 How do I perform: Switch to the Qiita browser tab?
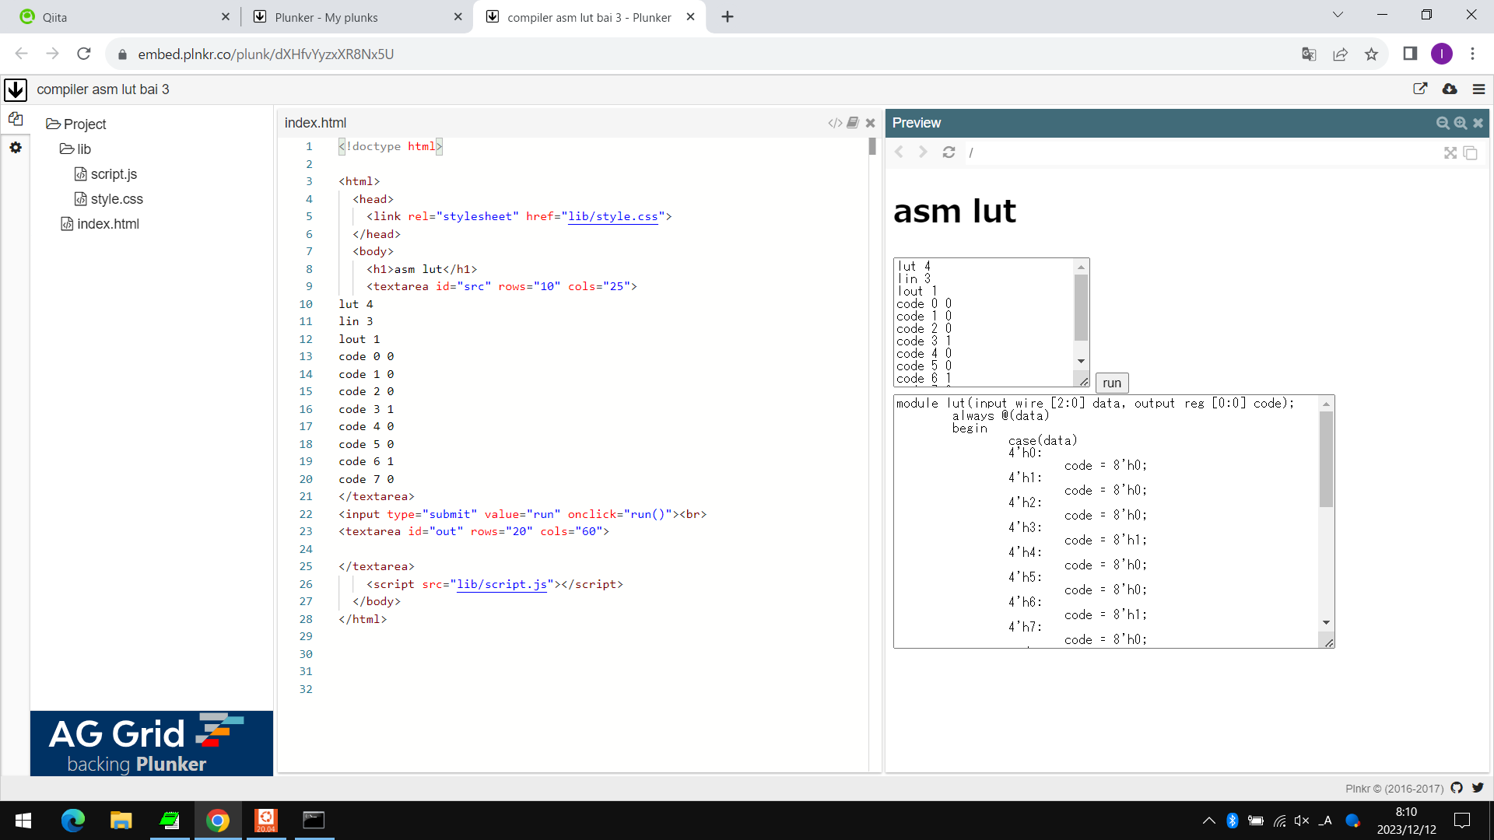[x=117, y=17]
